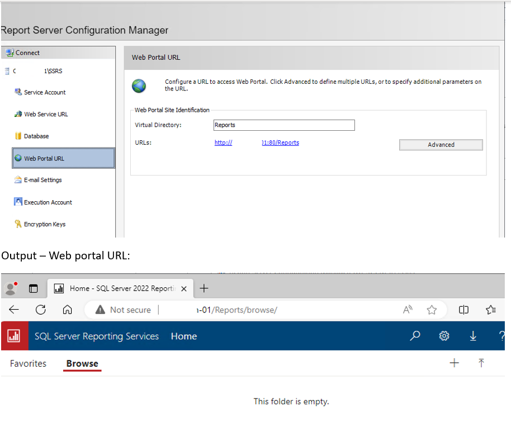Add this page to favorites star
511x446 pixels.
pos(432,310)
